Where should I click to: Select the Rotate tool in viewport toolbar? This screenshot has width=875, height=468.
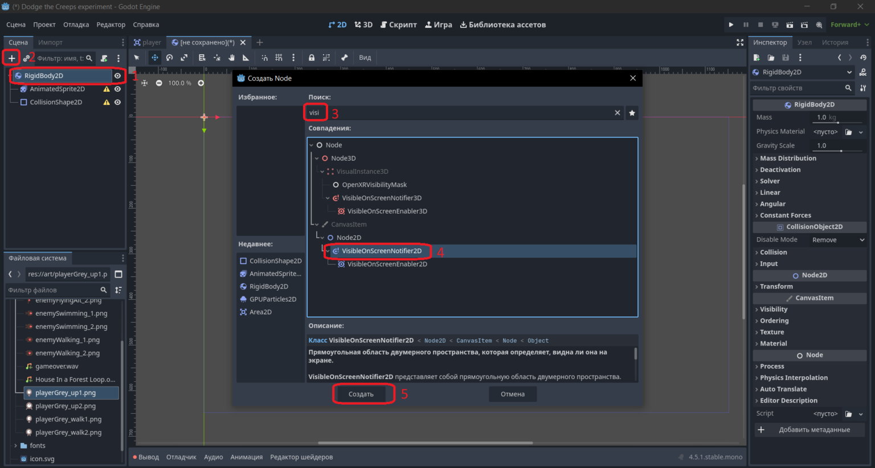[169, 58]
